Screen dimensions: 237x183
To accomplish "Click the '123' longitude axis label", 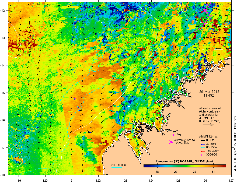I will [x=125, y=180].
